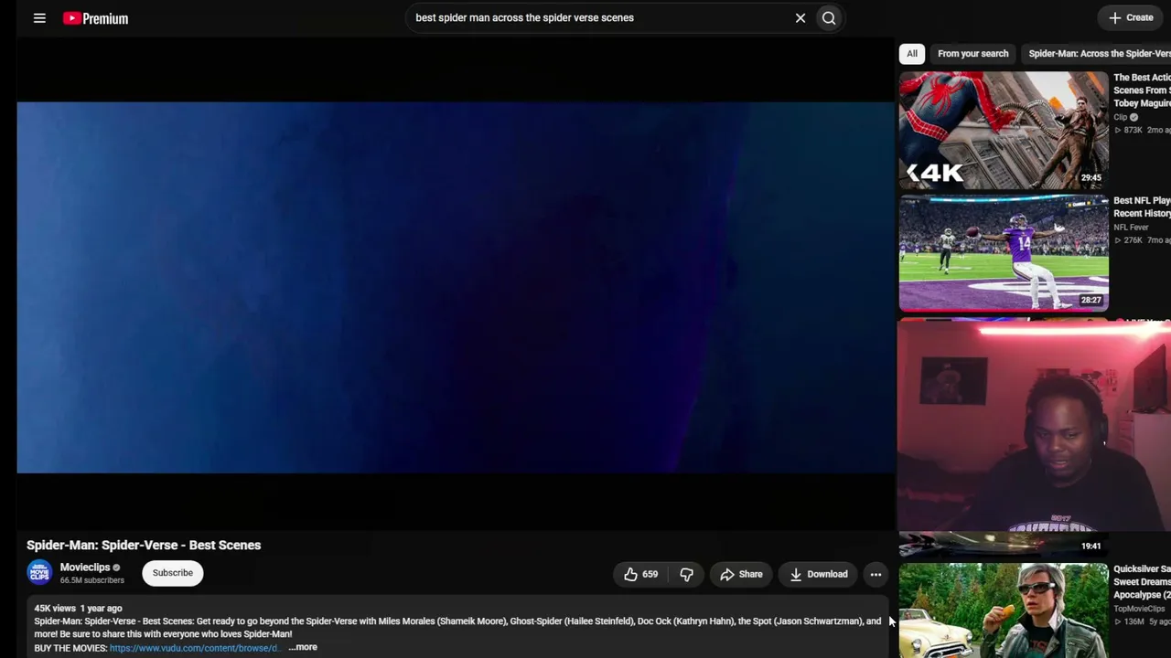
Task: Click the Create button
Action: [1131, 17]
